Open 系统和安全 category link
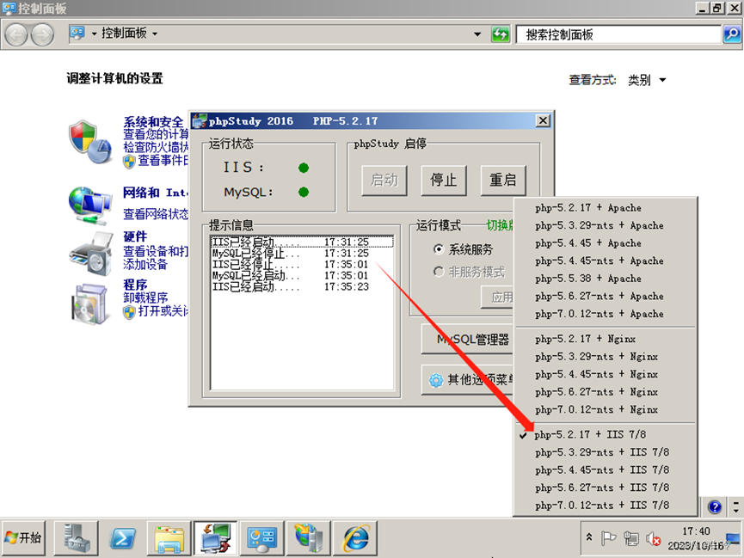This screenshot has height=558, width=744. point(153,122)
